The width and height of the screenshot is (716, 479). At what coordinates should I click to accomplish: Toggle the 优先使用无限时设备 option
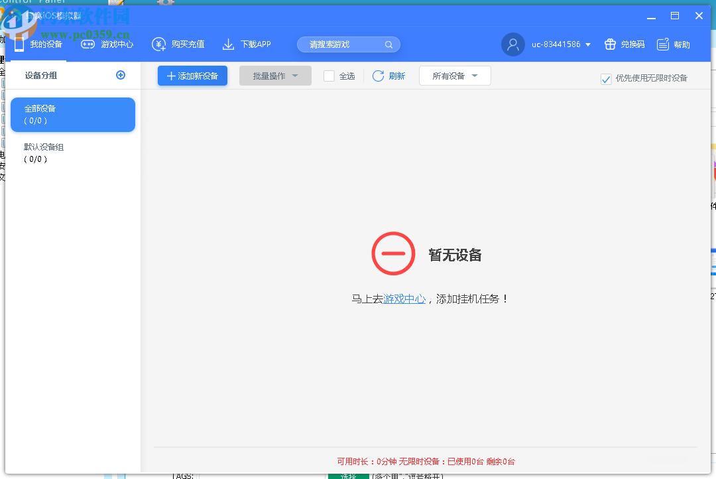(x=606, y=78)
